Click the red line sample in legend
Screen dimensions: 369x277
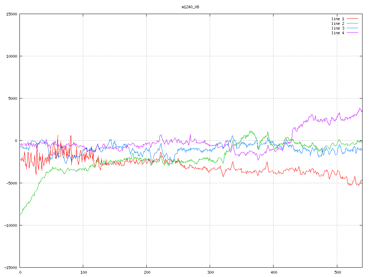[x=352, y=19]
